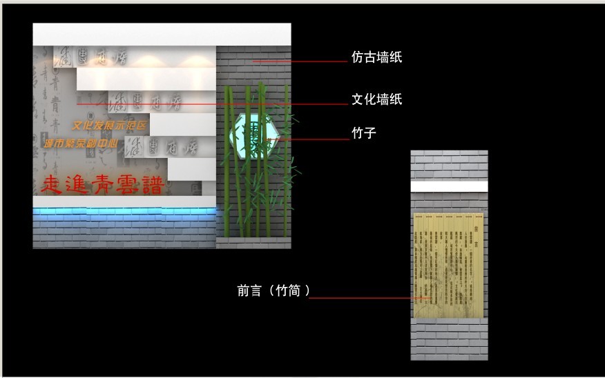Click the white bar above the bamboo scroll
This screenshot has width=605, height=378.
[x=449, y=186]
